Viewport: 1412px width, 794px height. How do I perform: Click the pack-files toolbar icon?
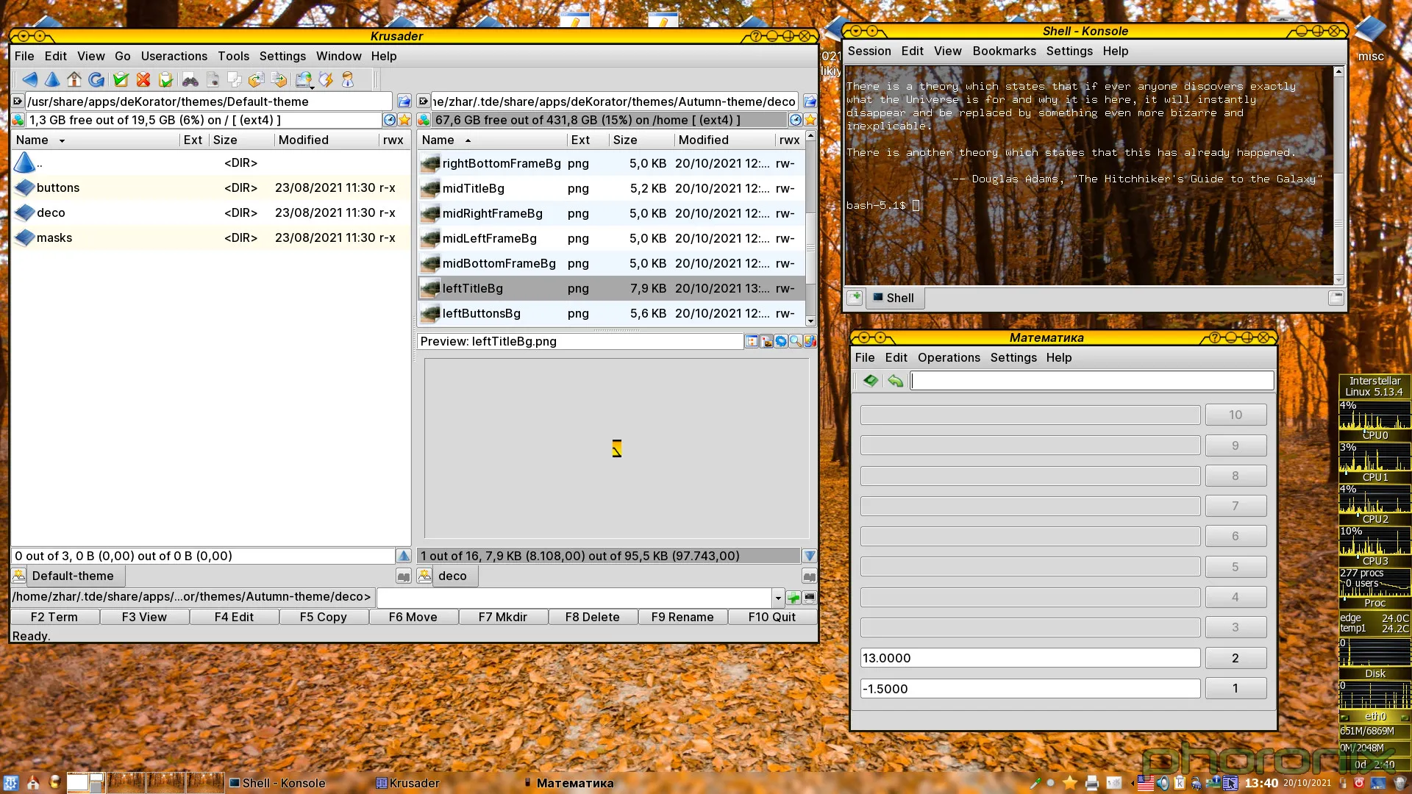[x=279, y=79]
